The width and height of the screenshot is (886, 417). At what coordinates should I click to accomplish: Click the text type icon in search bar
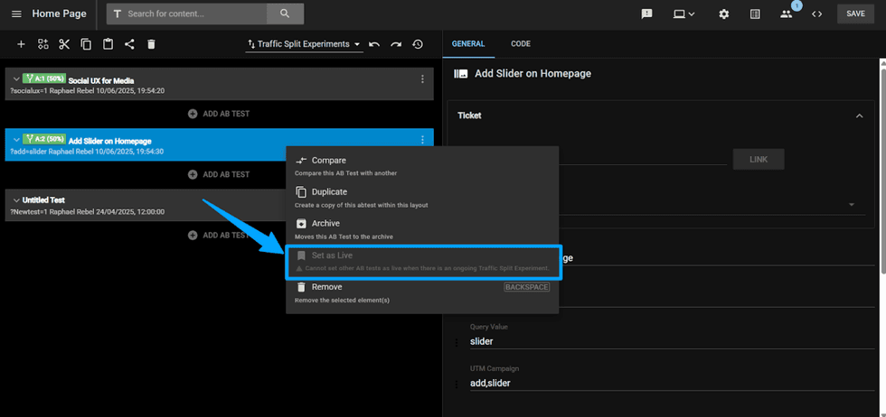pyautogui.click(x=118, y=14)
